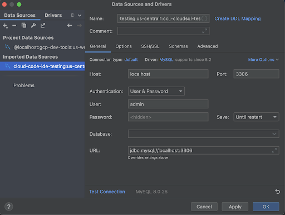Revert changes with undo arrow icon
This screenshot has width=285, height=215.
(x=277, y=192)
